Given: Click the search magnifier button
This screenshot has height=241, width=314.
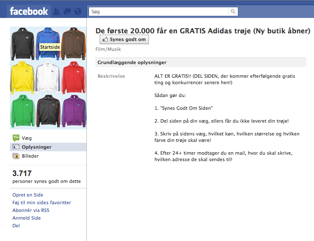Looking at the screenshot, I should pos(233,12).
